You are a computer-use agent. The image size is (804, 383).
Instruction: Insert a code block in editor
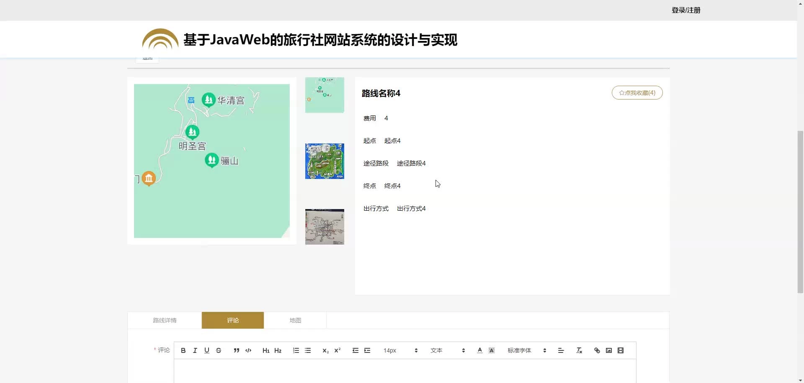pyautogui.click(x=248, y=350)
